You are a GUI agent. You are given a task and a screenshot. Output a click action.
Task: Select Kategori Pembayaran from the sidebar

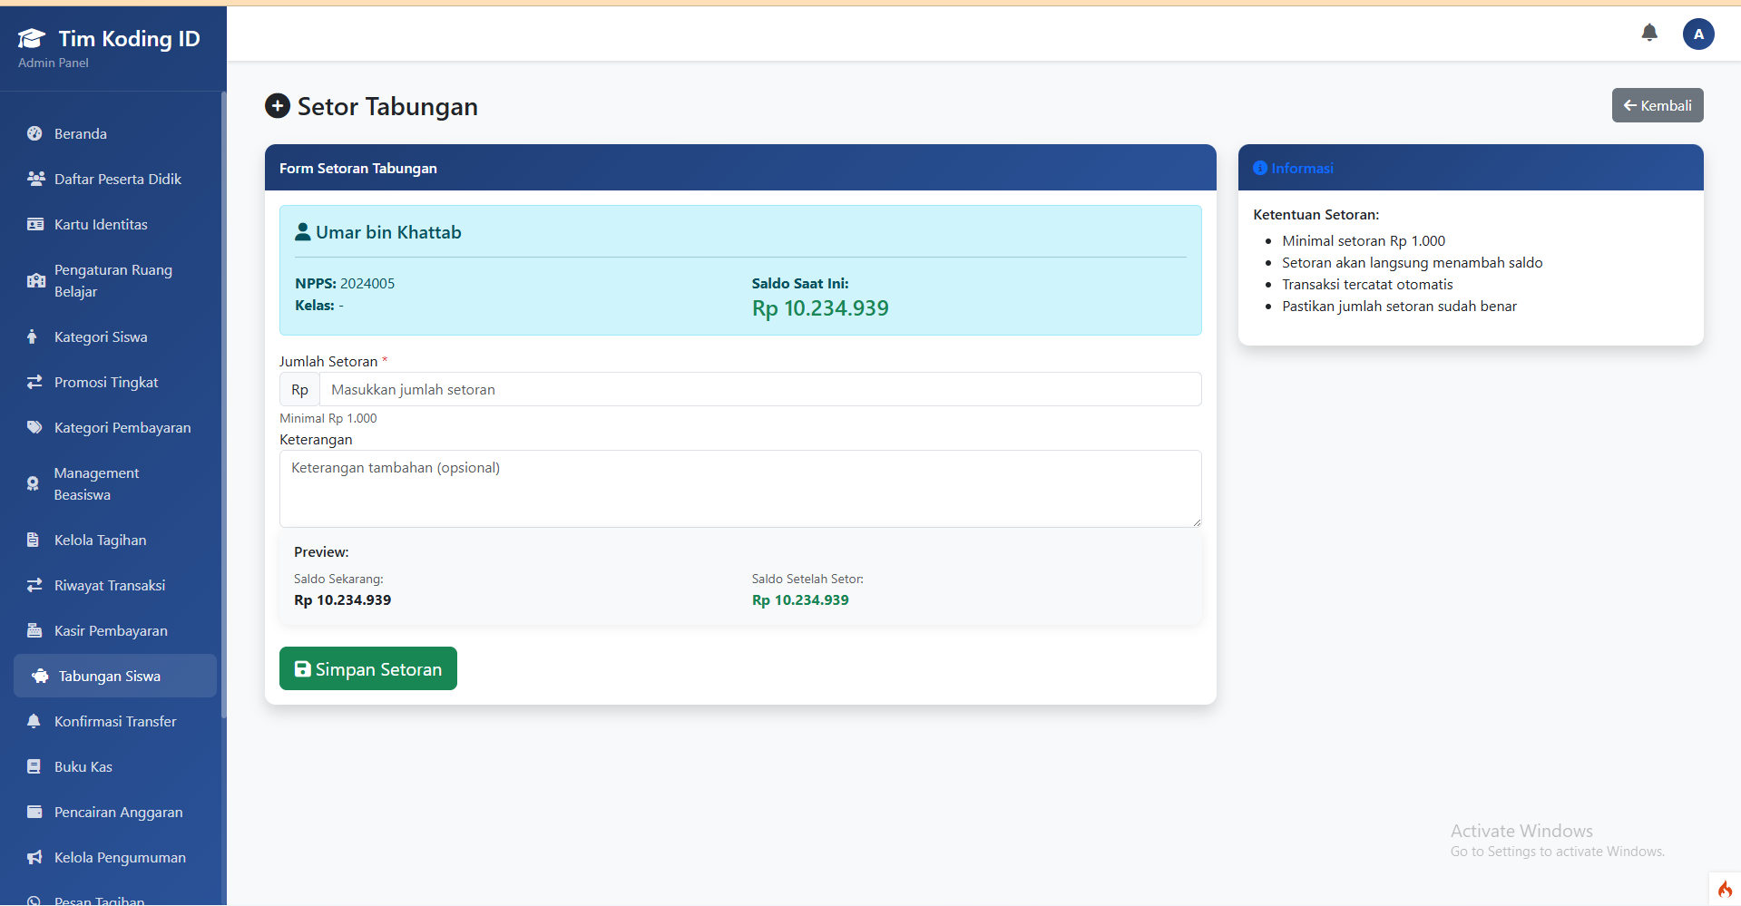122,427
